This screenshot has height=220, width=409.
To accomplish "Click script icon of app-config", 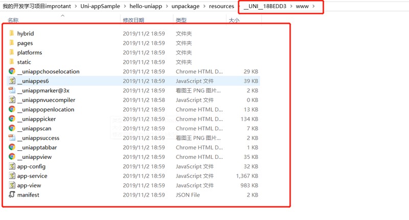I will pos(12,166).
